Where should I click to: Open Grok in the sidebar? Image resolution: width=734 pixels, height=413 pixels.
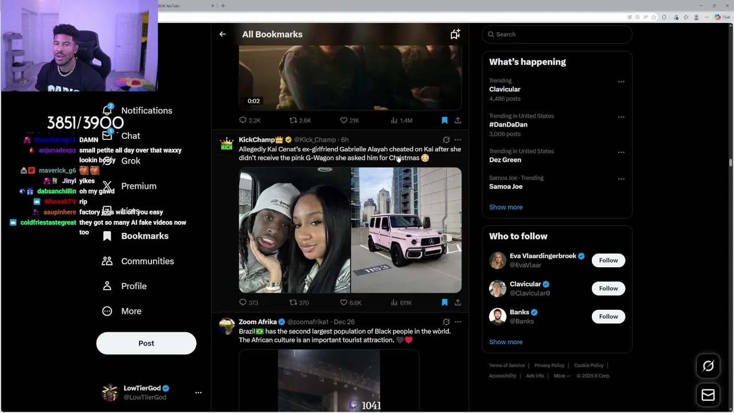[122, 161]
